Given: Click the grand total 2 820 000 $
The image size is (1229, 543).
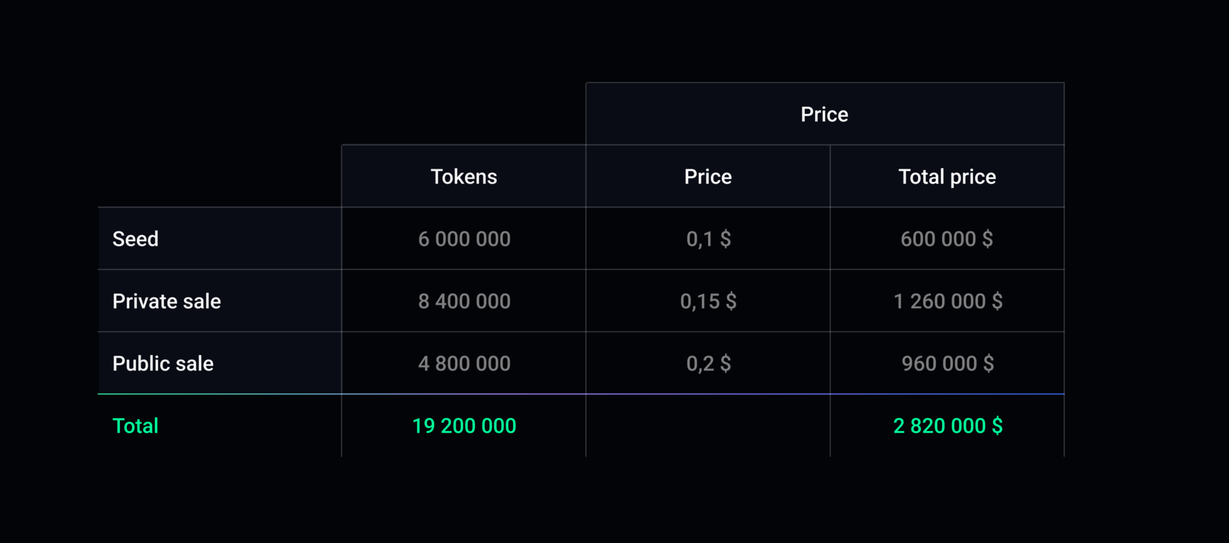Looking at the screenshot, I should [947, 426].
